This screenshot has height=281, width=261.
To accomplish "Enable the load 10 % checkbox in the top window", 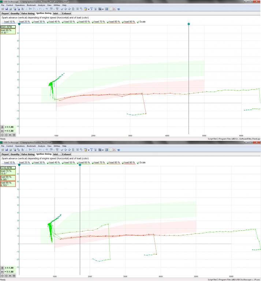I will [x=3, y=22].
